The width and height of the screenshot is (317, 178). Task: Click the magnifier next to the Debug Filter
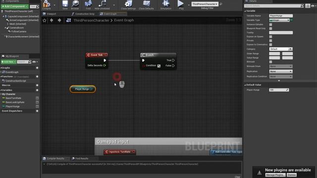tap(221, 4)
